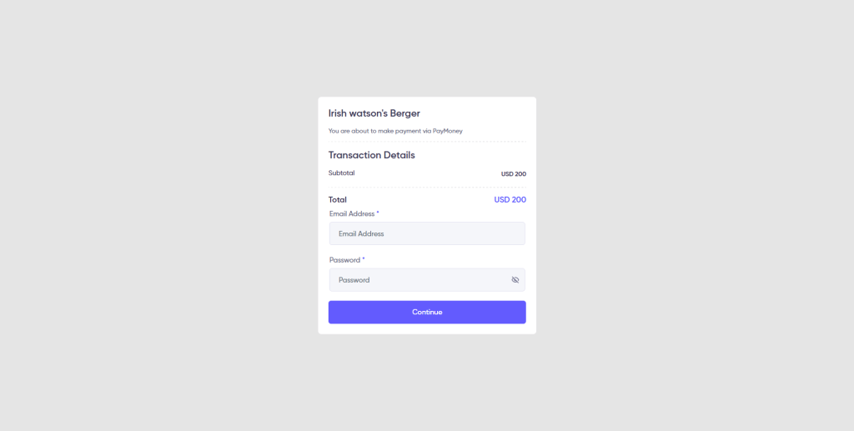Click the Email Address field label
Image resolution: width=854 pixels, height=431 pixels.
351,214
